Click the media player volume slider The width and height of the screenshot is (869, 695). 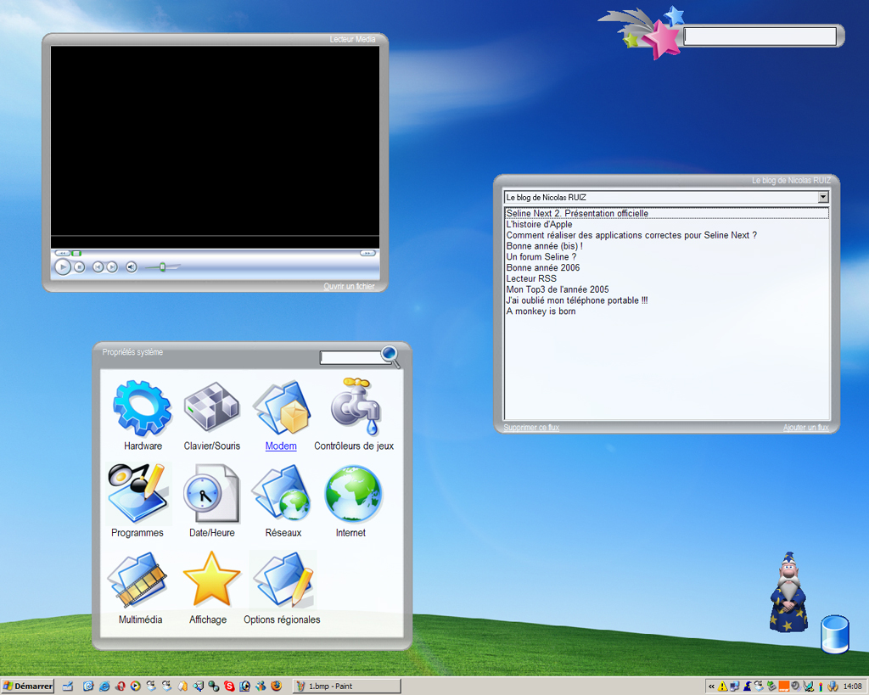pyautogui.click(x=162, y=267)
